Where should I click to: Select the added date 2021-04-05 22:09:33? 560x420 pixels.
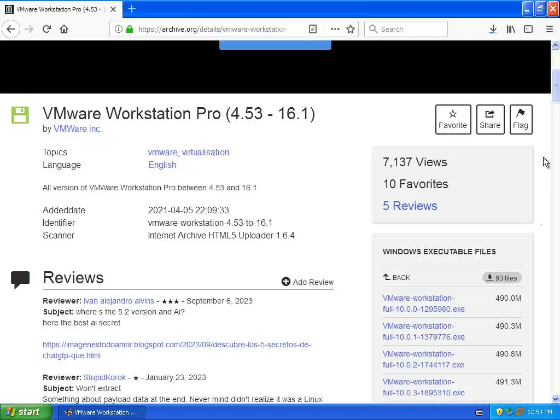tap(189, 210)
